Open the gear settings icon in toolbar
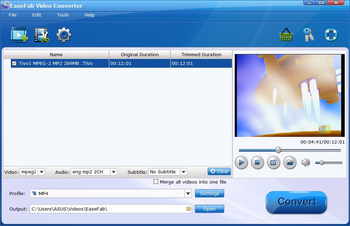 pos(64,34)
